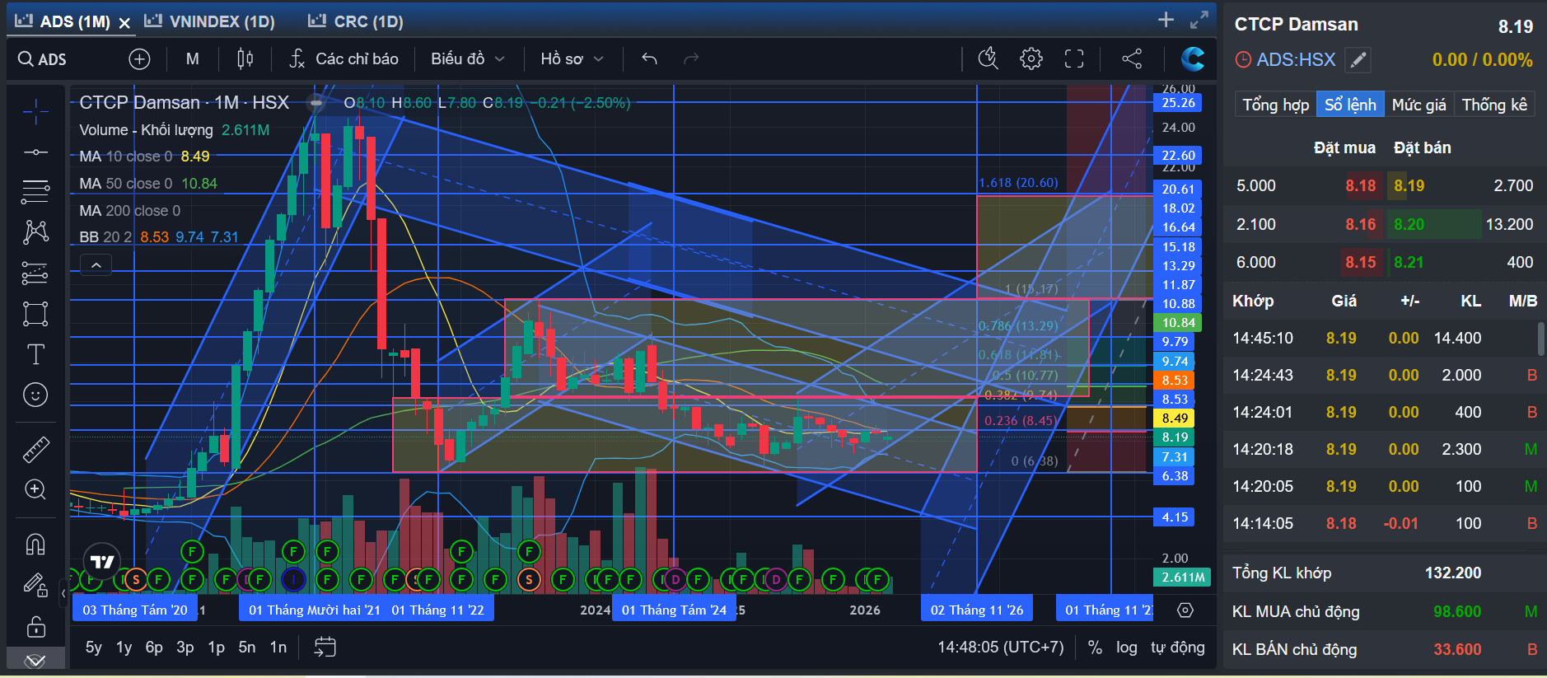Open the quick search lightning icon
This screenshot has height=678, width=1547.
point(988,58)
